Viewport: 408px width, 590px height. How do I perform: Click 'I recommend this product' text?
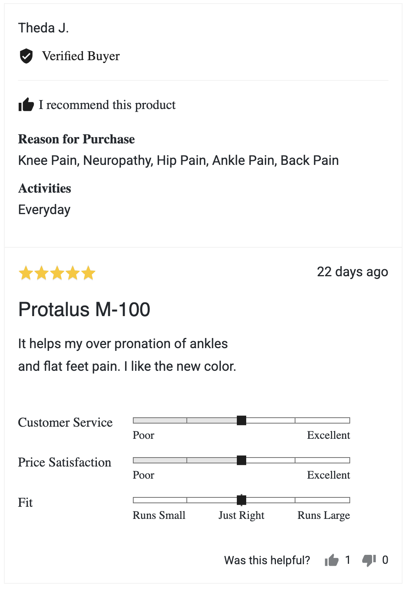[107, 105]
